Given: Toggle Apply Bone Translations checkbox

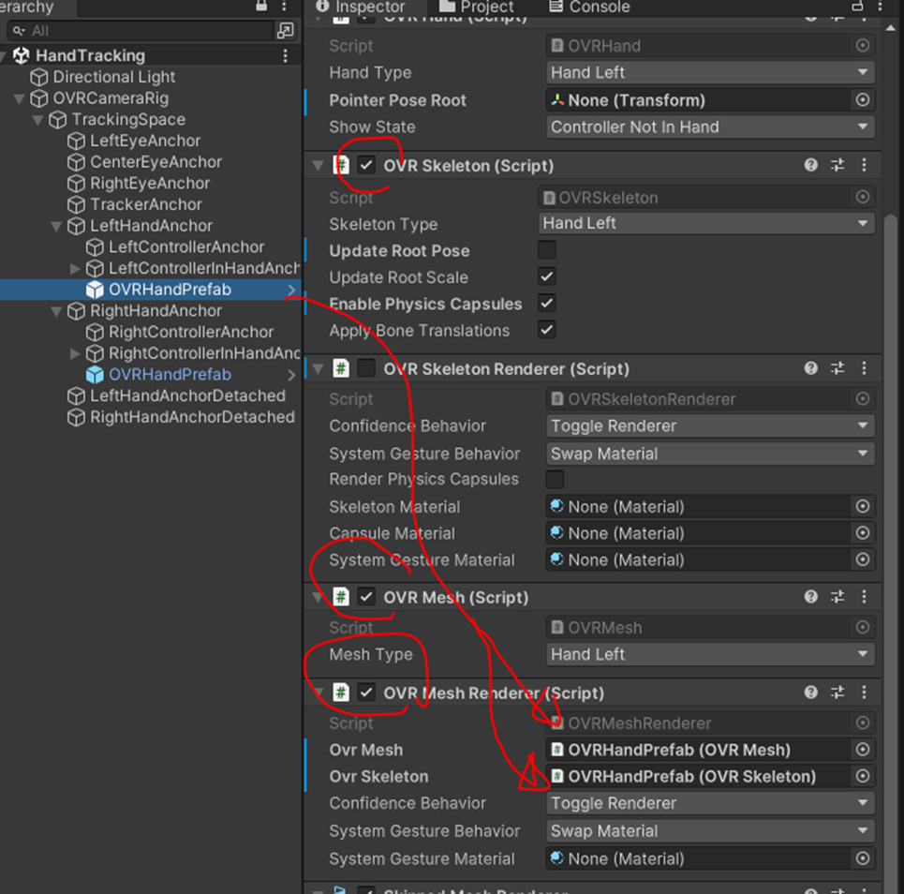Looking at the screenshot, I should 546,330.
